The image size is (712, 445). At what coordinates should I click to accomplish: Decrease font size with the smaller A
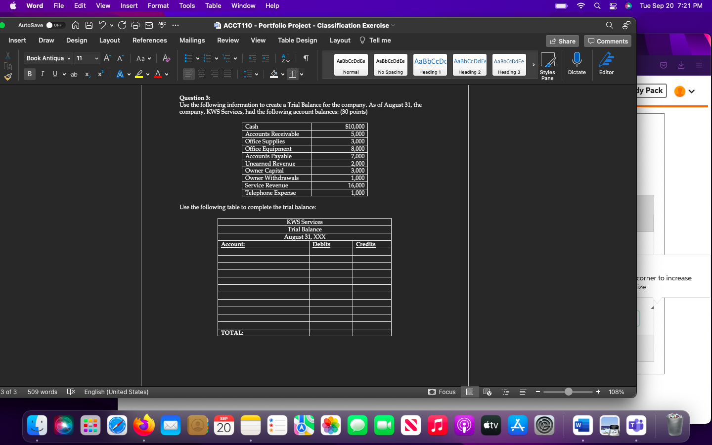point(120,58)
